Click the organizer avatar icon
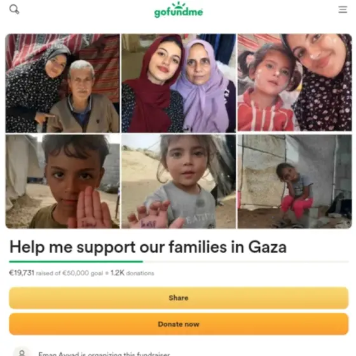Image resolution: width=356 pixels, height=356 pixels. 22,353
